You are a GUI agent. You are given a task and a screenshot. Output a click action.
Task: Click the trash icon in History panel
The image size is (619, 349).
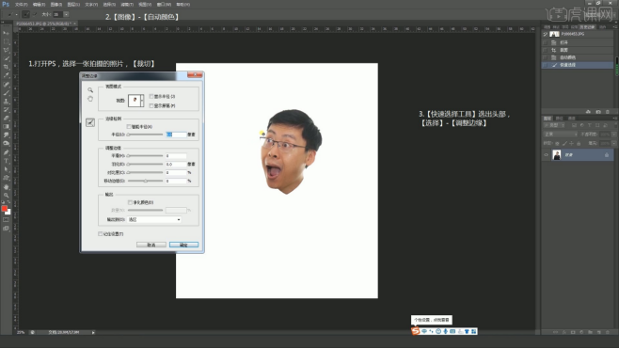click(x=608, y=112)
